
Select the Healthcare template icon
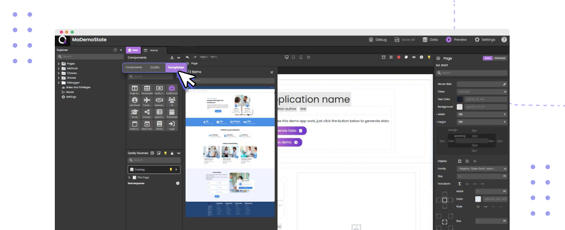point(172,89)
